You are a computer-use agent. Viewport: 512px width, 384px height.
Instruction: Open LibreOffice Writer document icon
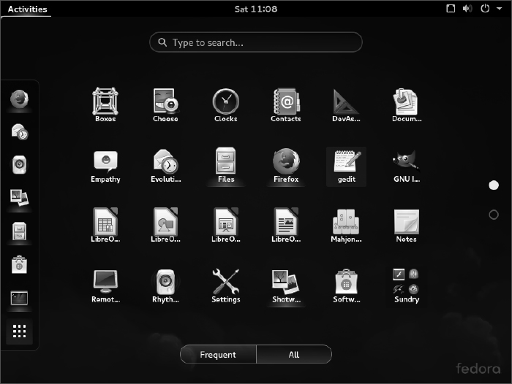tap(286, 226)
